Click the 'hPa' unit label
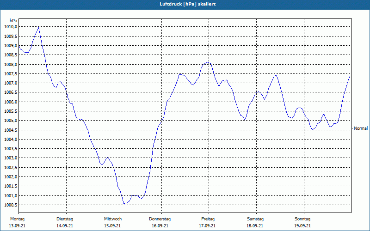The height and width of the screenshot is (231, 370). click(x=13, y=21)
